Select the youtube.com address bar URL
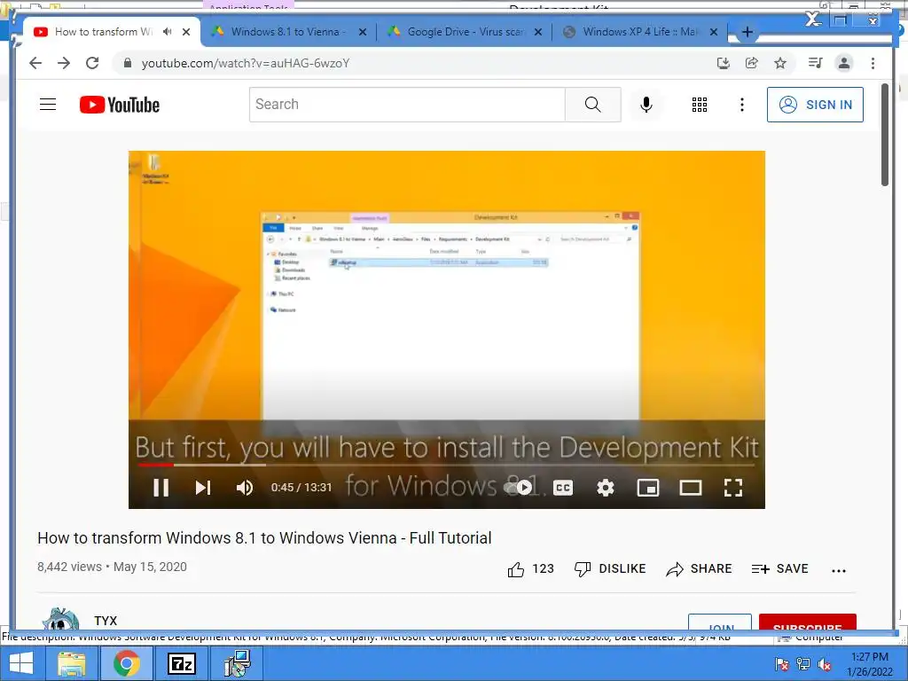 point(246,63)
